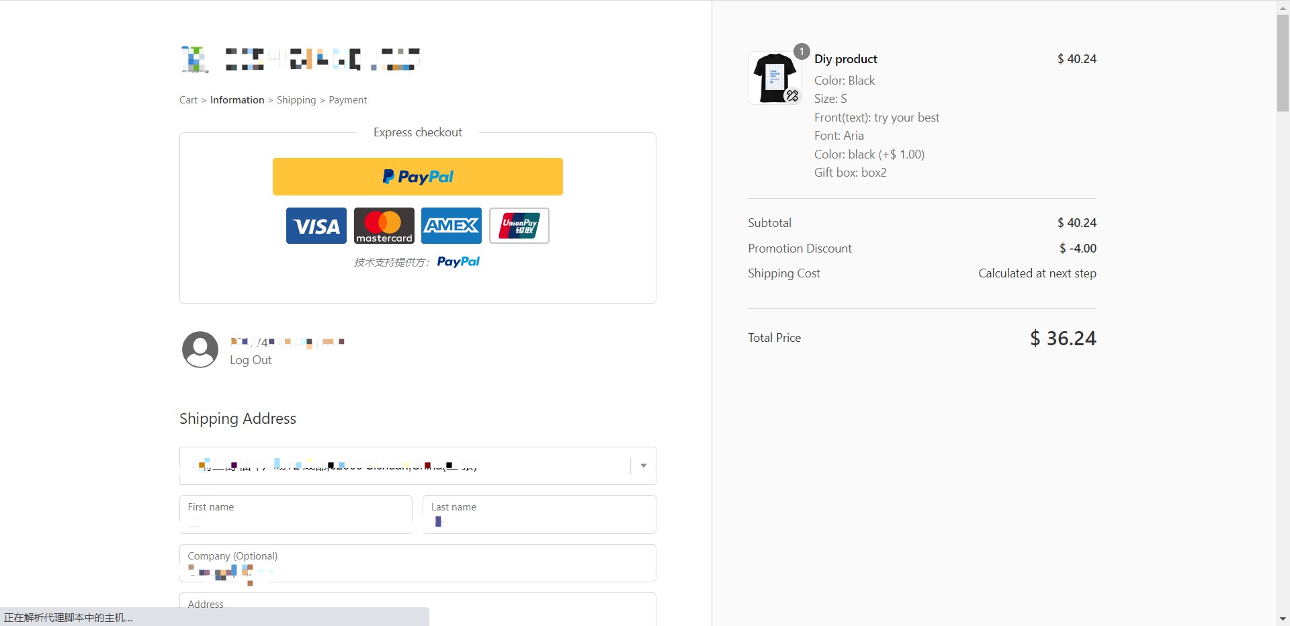This screenshot has height=626, width=1290.
Task: Click the scroll down arrow of page scrollbar
Action: pyautogui.click(x=1283, y=619)
